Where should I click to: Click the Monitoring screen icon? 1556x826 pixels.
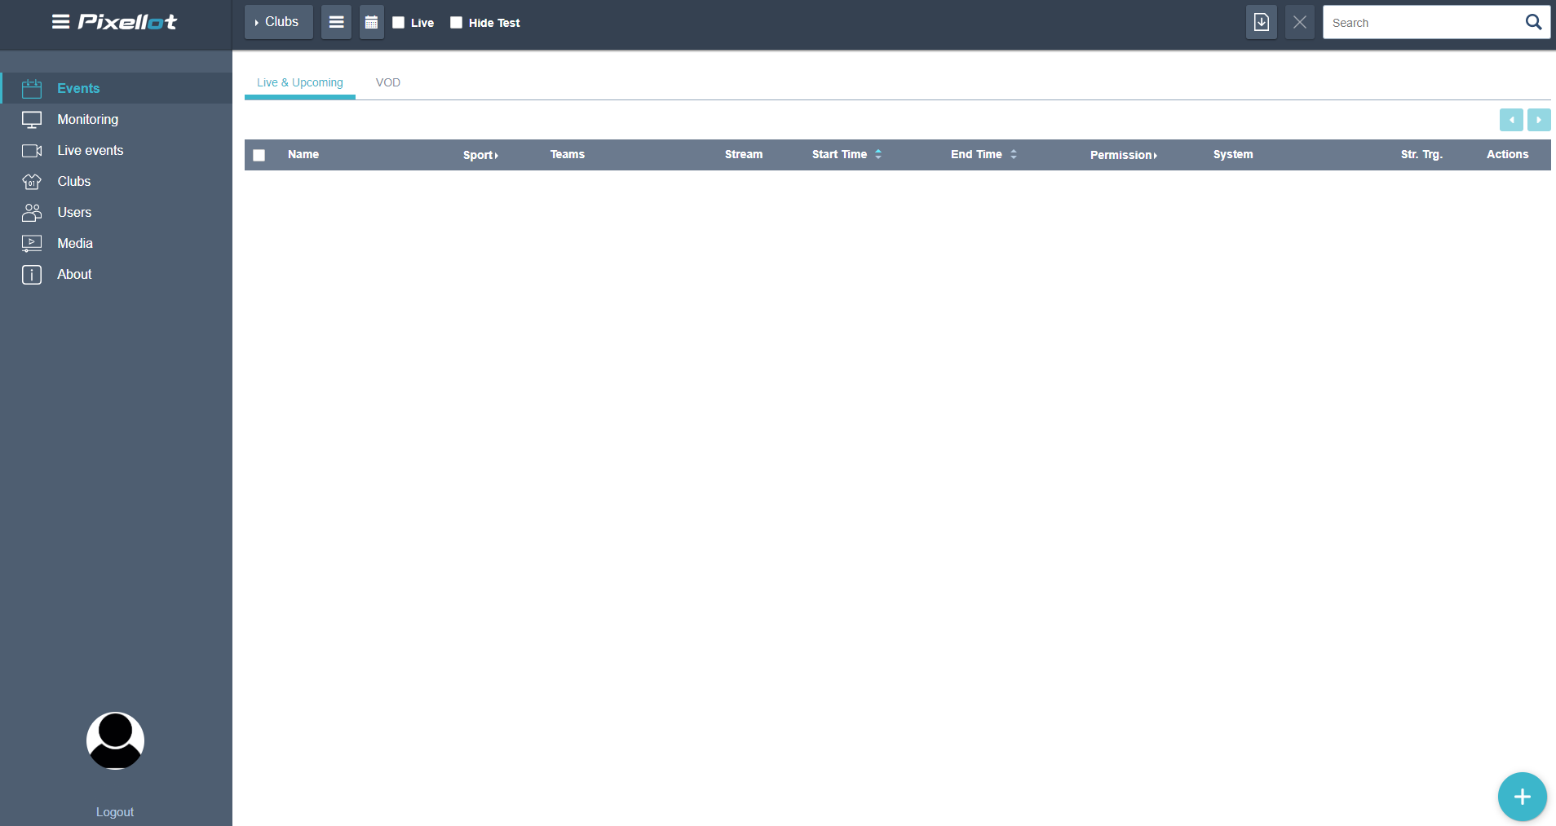pos(32,120)
